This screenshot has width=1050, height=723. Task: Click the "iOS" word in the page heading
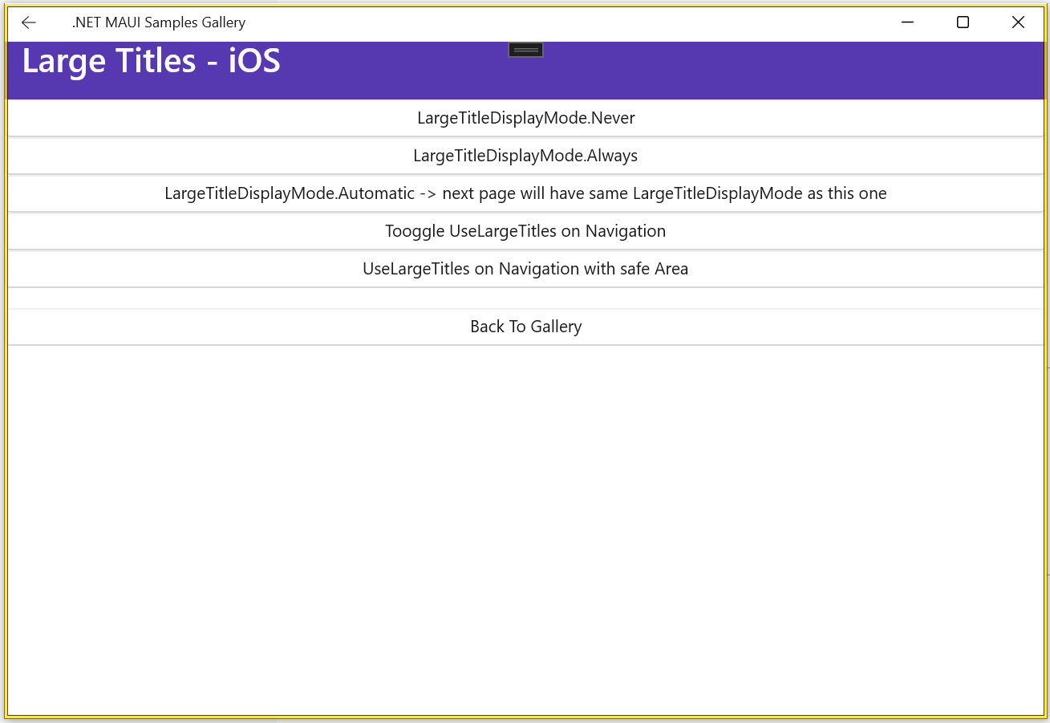tap(255, 61)
